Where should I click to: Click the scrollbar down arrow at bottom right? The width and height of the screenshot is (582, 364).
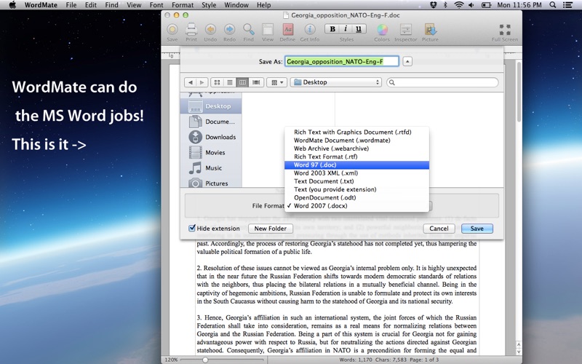coord(519,352)
